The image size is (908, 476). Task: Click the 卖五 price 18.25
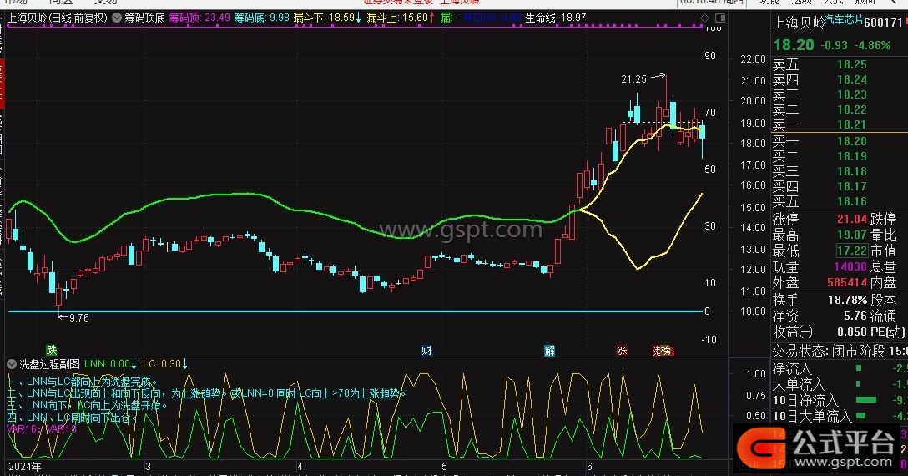pos(852,64)
